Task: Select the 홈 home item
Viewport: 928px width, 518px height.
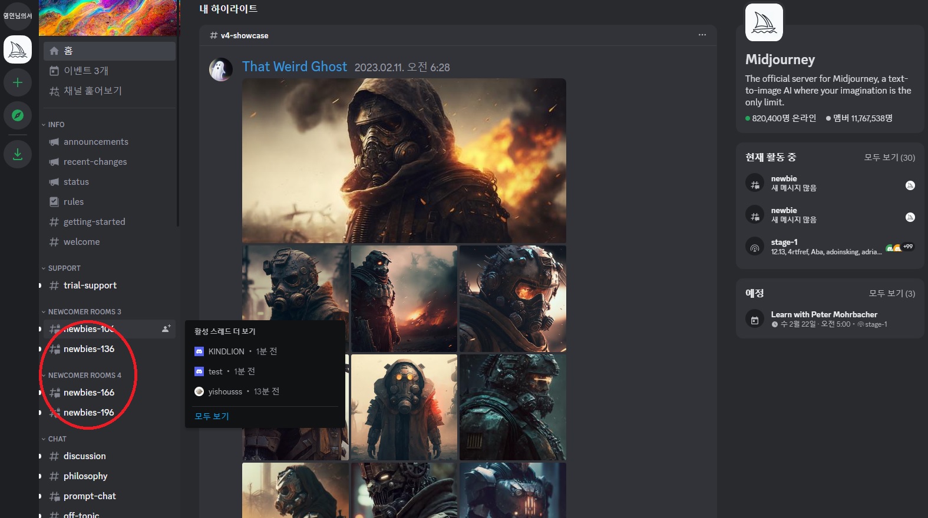Action: point(110,51)
